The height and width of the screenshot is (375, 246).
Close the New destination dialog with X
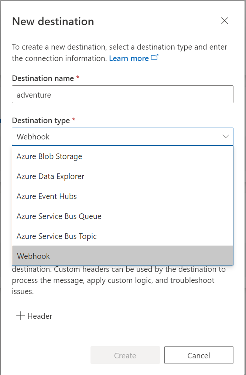(225, 21)
